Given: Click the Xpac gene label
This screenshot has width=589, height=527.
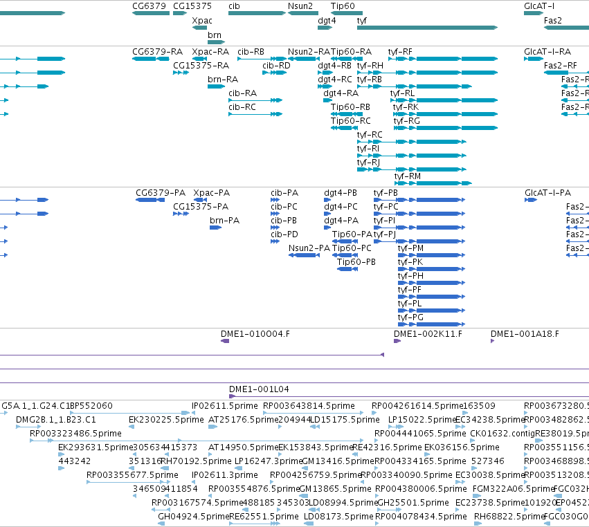Looking at the screenshot, I should pos(202,21).
